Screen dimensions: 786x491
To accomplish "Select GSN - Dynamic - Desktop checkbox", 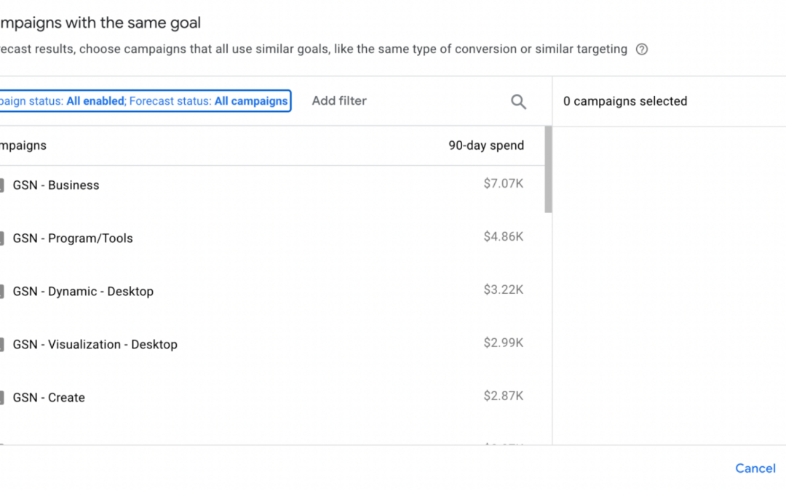I will pos(1,292).
